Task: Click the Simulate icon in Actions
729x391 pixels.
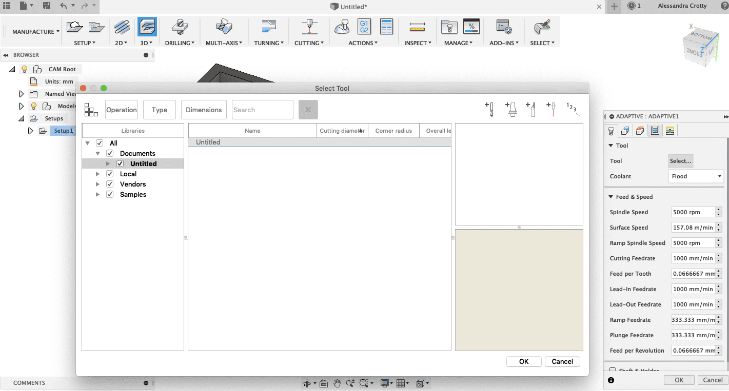Action: coord(342,27)
